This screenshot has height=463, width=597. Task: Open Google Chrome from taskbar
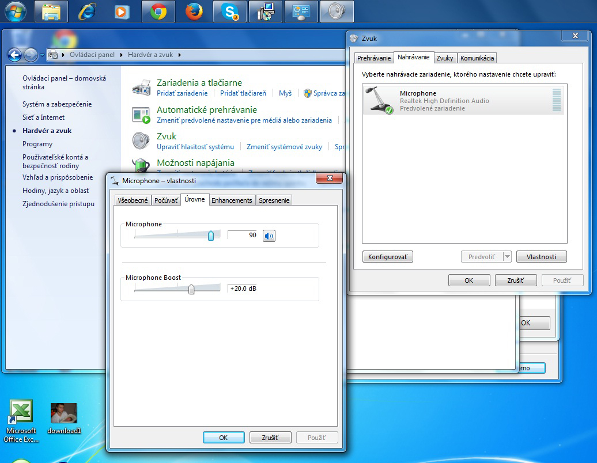158,12
